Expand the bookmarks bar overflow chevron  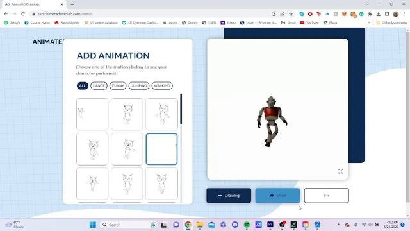pyautogui.click(x=369, y=23)
